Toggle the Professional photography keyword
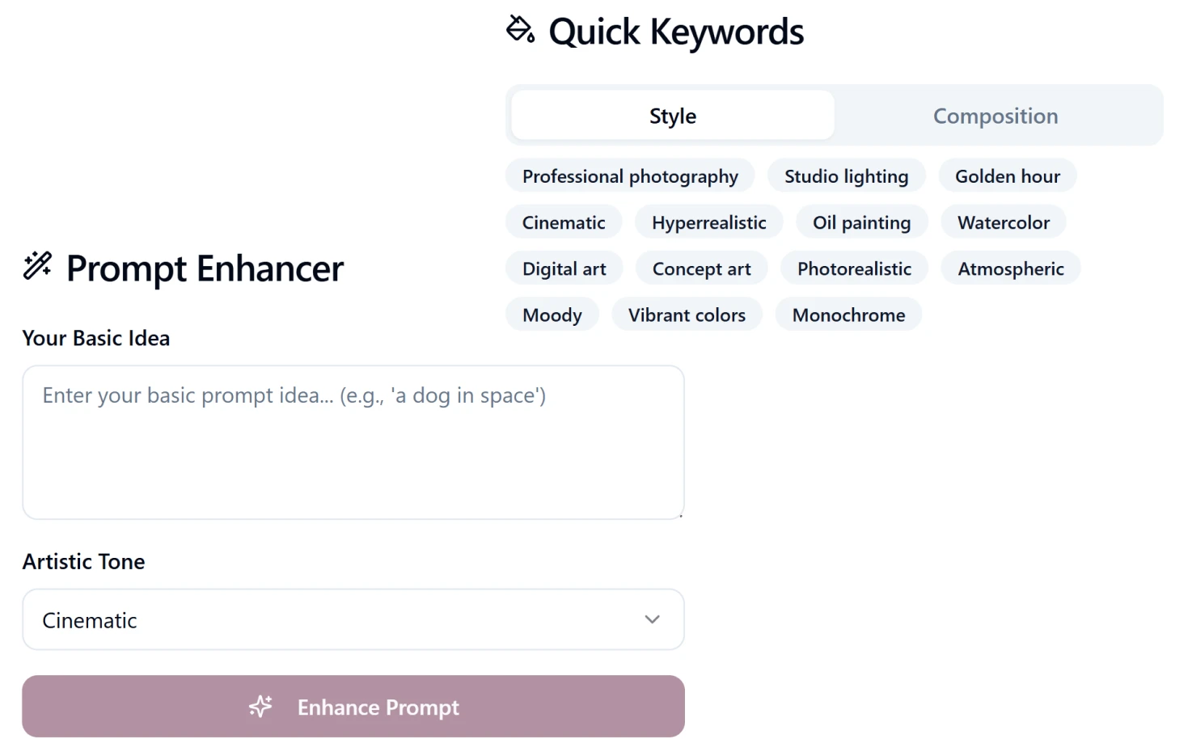The width and height of the screenshot is (1192, 756). click(630, 175)
